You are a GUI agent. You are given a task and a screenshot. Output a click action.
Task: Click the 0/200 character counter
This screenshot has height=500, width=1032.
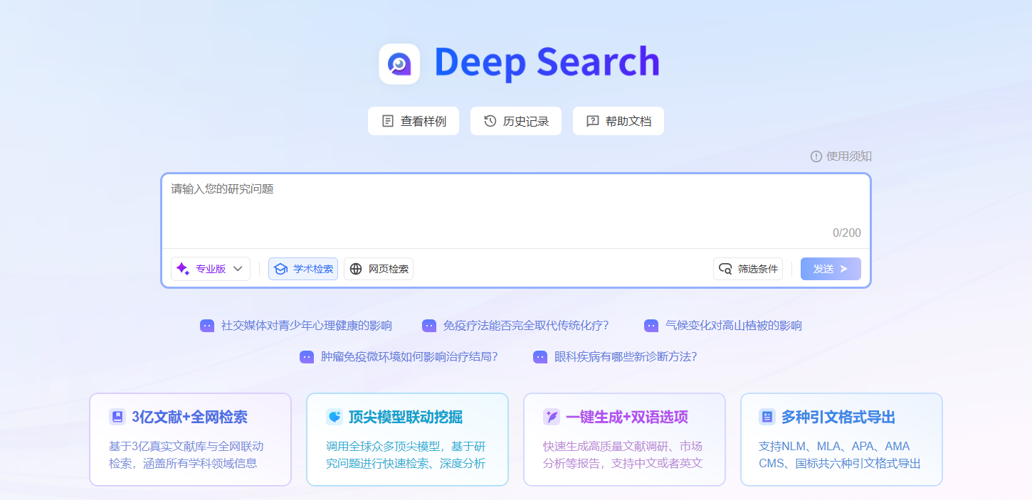(x=847, y=233)
